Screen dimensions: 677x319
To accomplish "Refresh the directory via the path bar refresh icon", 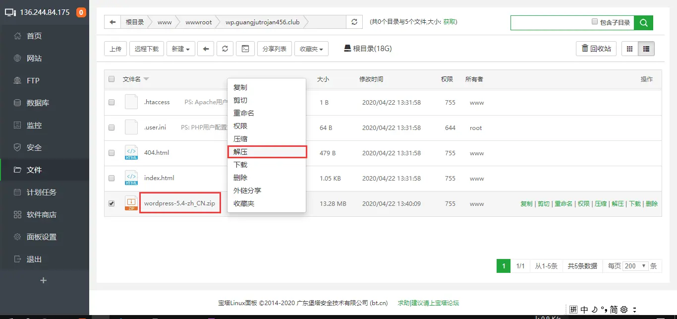I will pyautogui.click(x=354, y=22).
